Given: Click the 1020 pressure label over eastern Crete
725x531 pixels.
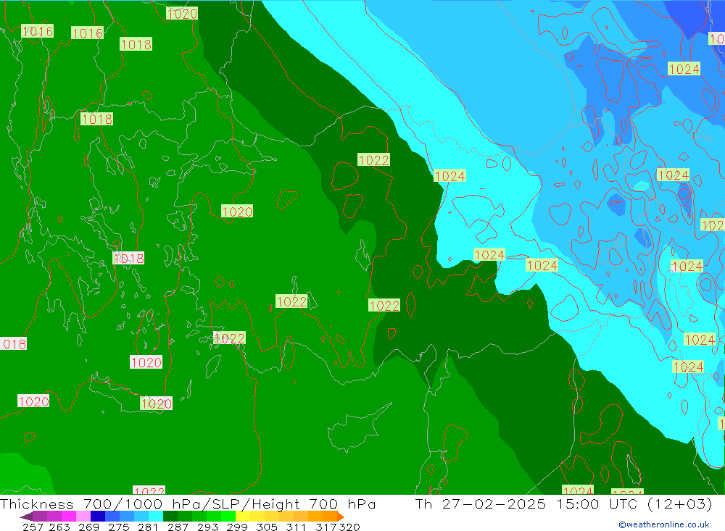Looking at the screenshot, I should tap(157, 404).
